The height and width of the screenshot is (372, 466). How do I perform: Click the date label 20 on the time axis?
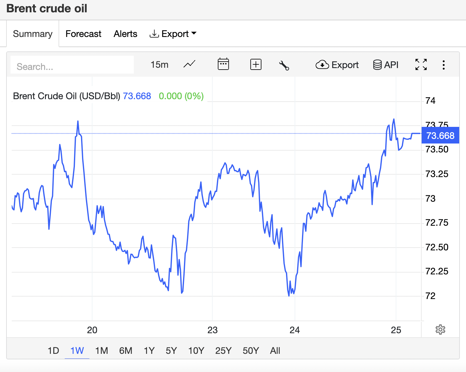pos(92,330)
